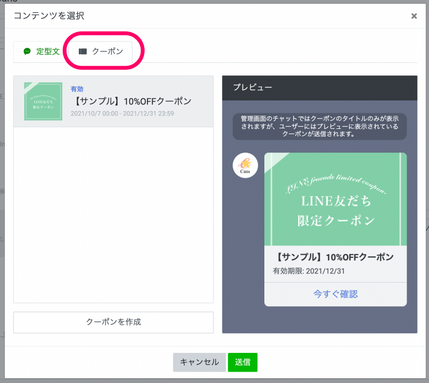Click the LINE友だち限定クーポン preview image
Viewport: 429px width, 383px height.
pyautogui.click(x=335, y=199)
